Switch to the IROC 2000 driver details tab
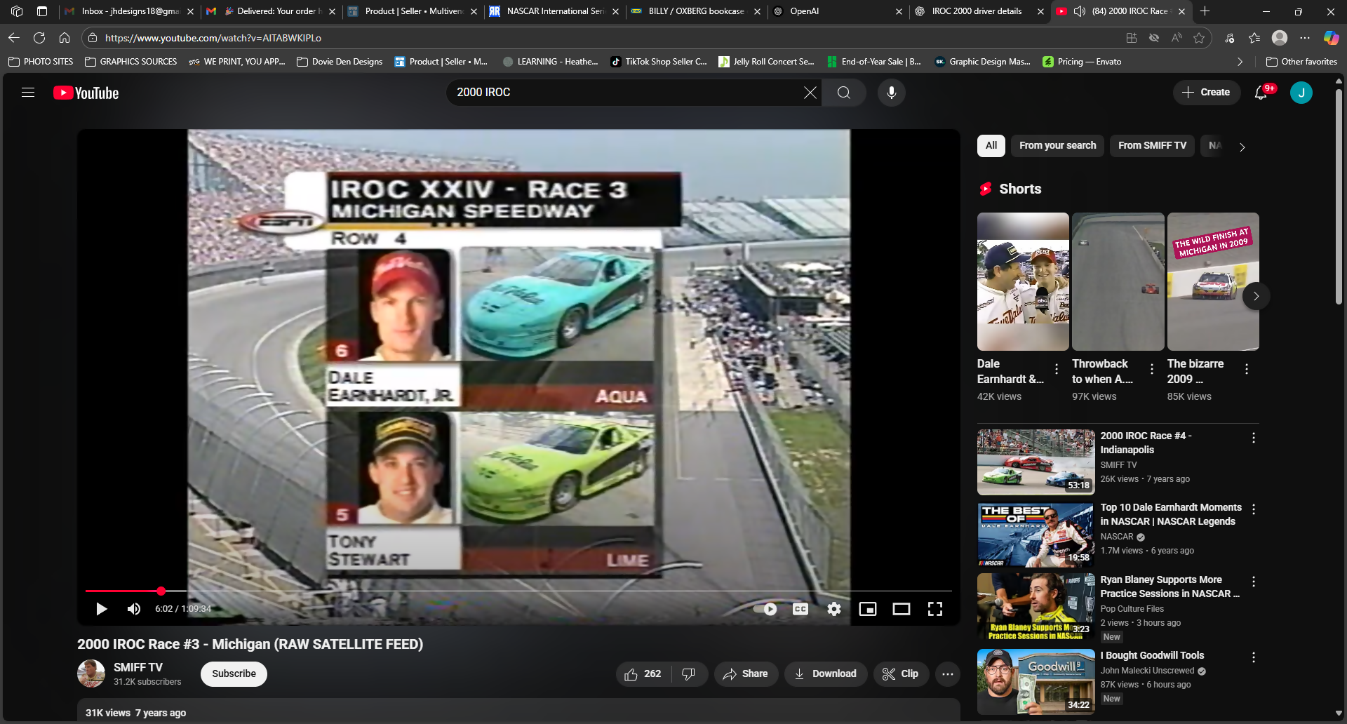1347x724 pixels. [980, 11]
